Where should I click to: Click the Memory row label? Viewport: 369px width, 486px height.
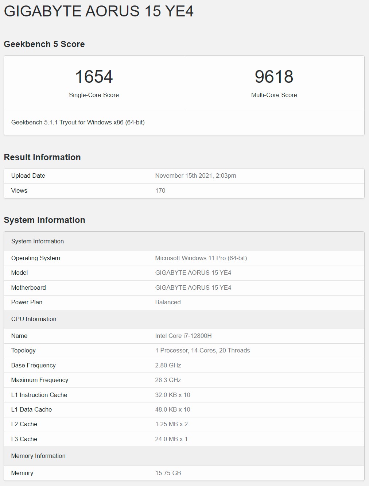[22, 473]
